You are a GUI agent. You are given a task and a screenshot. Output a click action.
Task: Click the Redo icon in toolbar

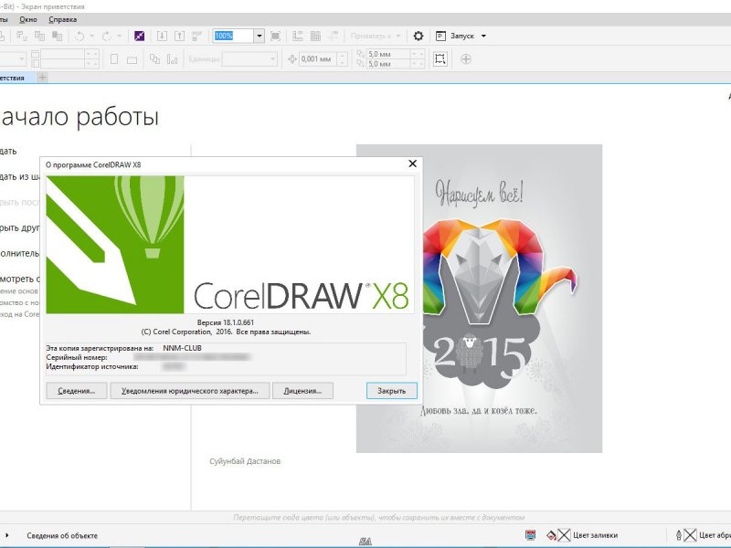(x=107, y=36)
